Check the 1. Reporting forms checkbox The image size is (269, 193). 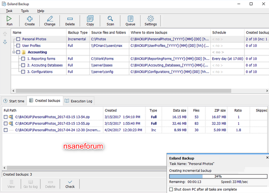[23, 59]
